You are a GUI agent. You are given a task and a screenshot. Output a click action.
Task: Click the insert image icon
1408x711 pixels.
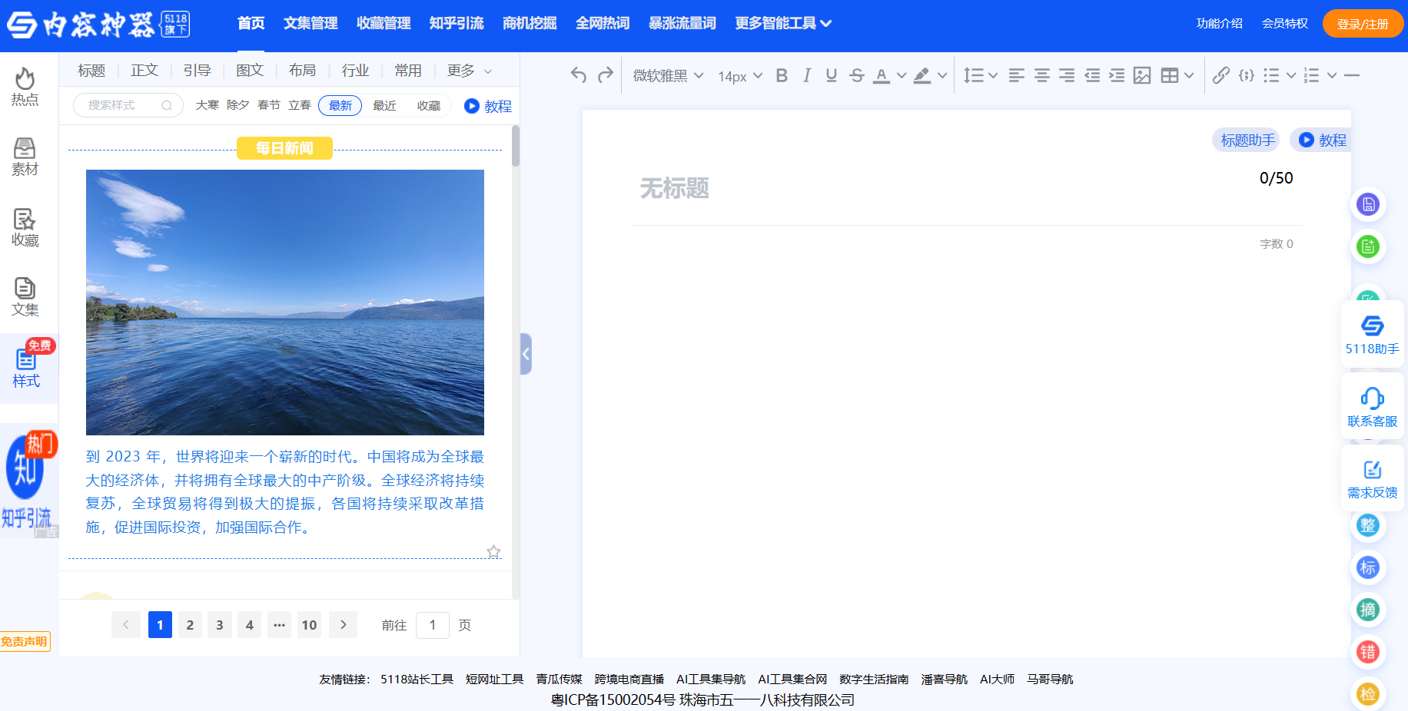[1144, 75]
